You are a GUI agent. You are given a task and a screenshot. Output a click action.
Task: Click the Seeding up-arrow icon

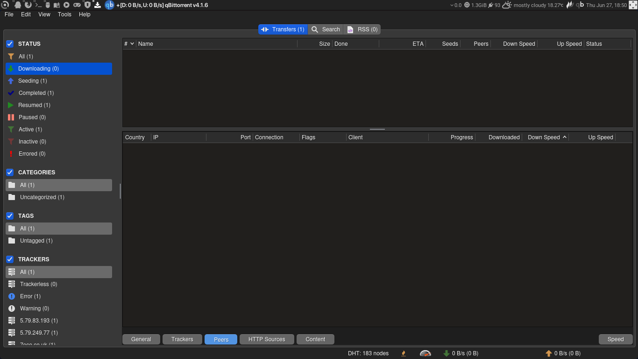[x=11, y=81]
